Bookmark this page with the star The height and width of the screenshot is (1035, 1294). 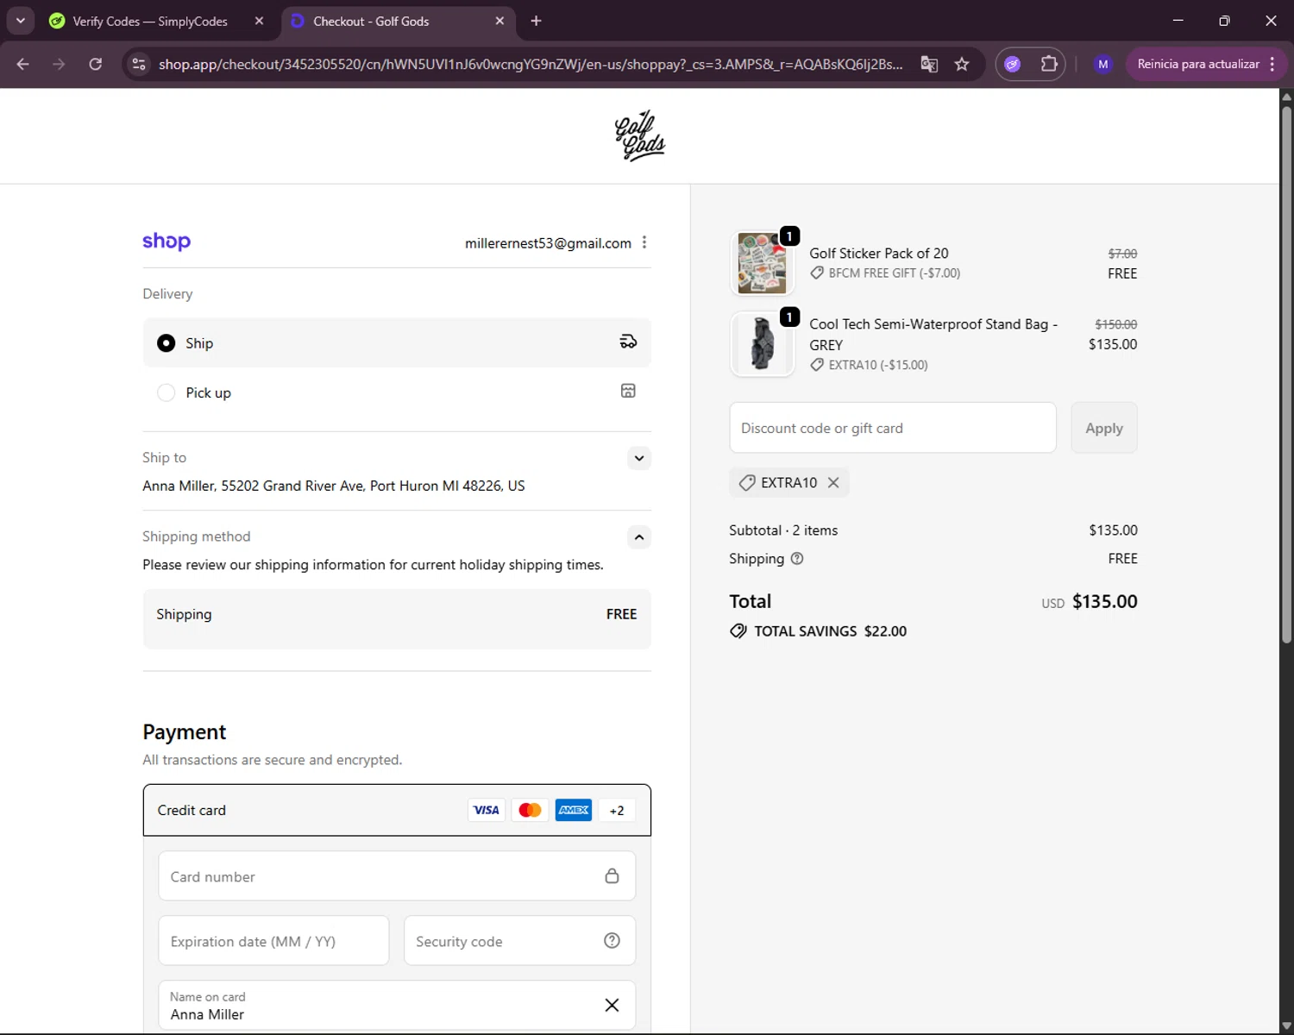pos(962,64)
